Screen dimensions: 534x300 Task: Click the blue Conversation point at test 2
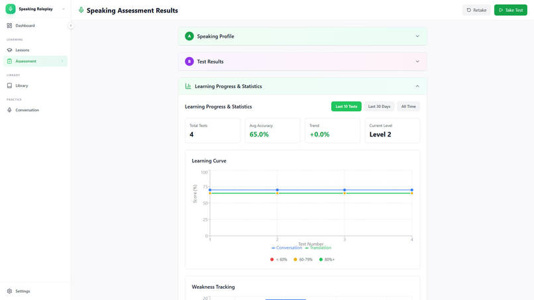click(x=277, y=190)
